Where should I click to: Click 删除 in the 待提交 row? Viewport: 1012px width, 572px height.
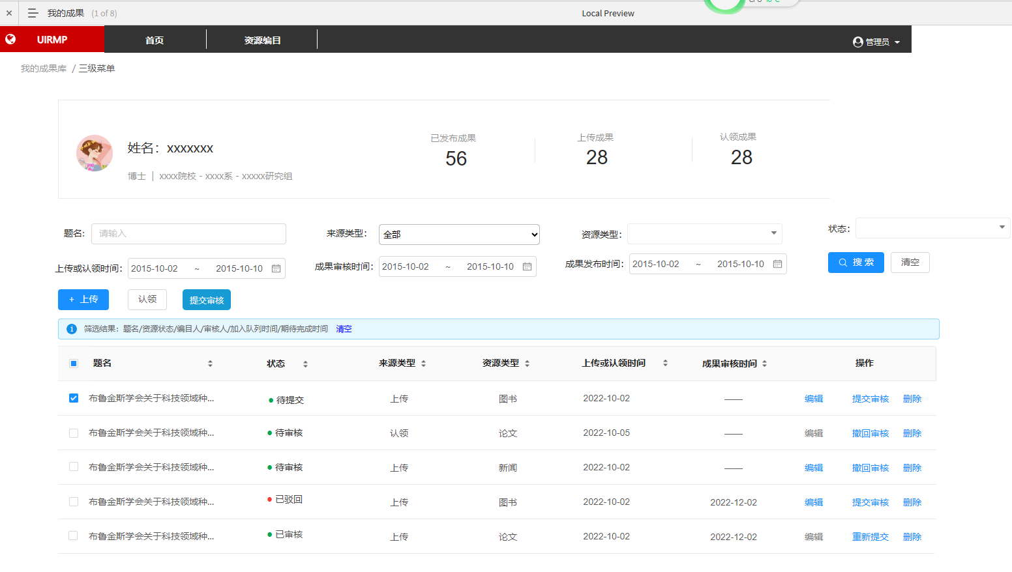[x=912, y=399]
